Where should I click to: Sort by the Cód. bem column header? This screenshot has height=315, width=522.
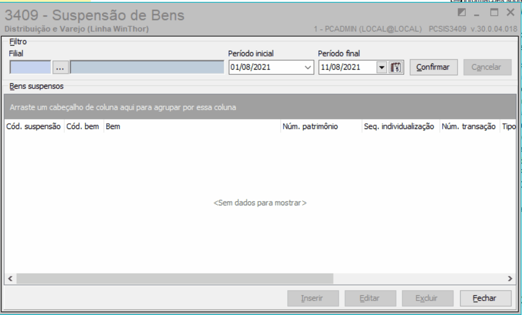[x=83, y=127]
